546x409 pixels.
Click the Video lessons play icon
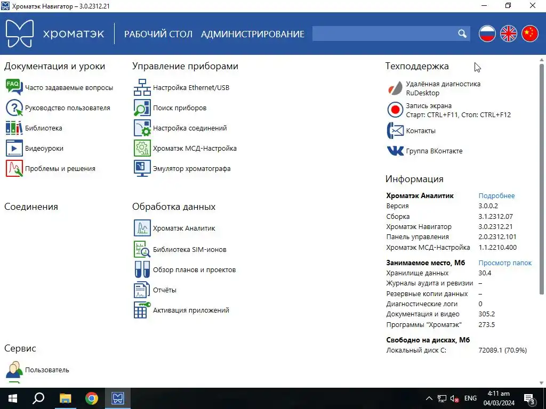tap(14, 148)
